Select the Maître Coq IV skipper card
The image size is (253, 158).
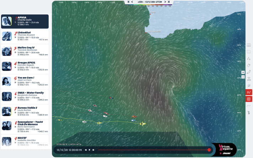(x=25, y=51)
